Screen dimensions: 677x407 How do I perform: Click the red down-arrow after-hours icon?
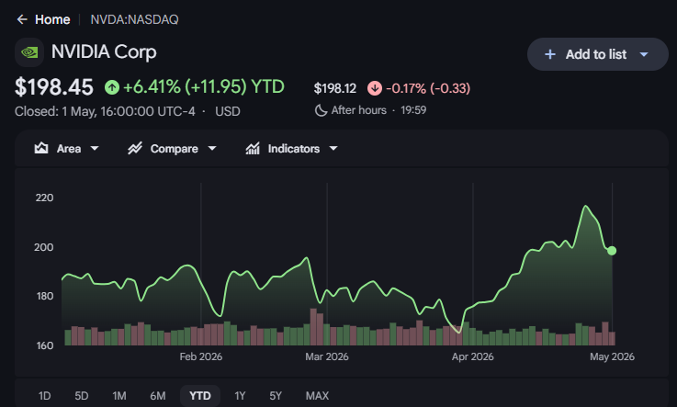click(375, 88)
